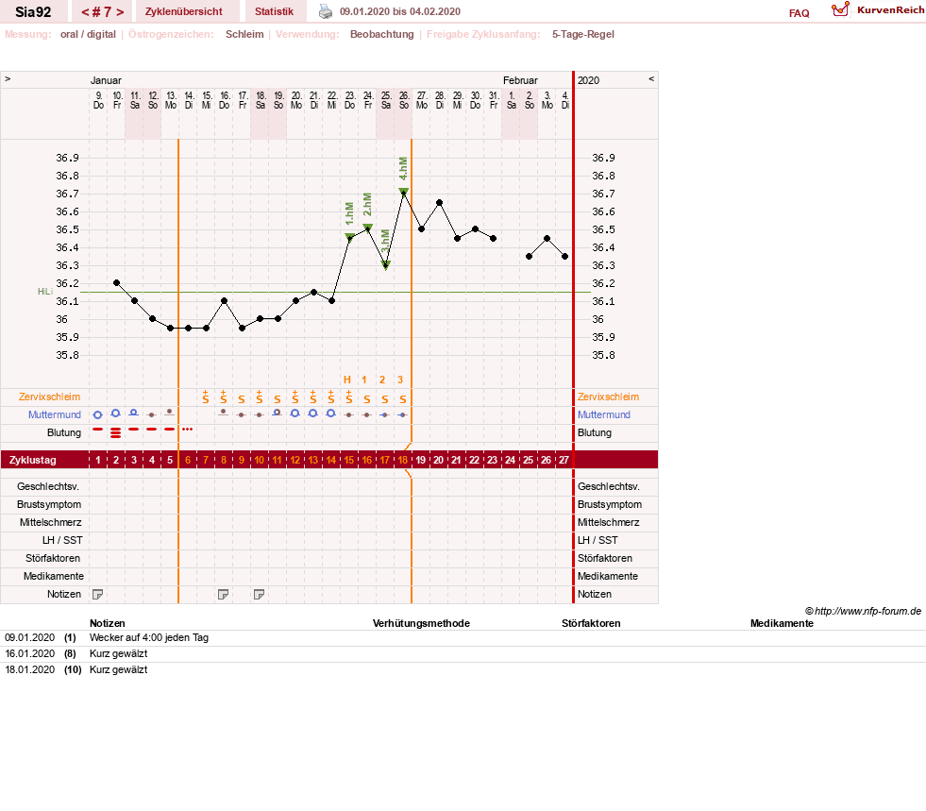The height and width of the screenshot is (811, 926).
Task: Click the 5-Tage-Regel value
Action: click(x=583, y=34)
